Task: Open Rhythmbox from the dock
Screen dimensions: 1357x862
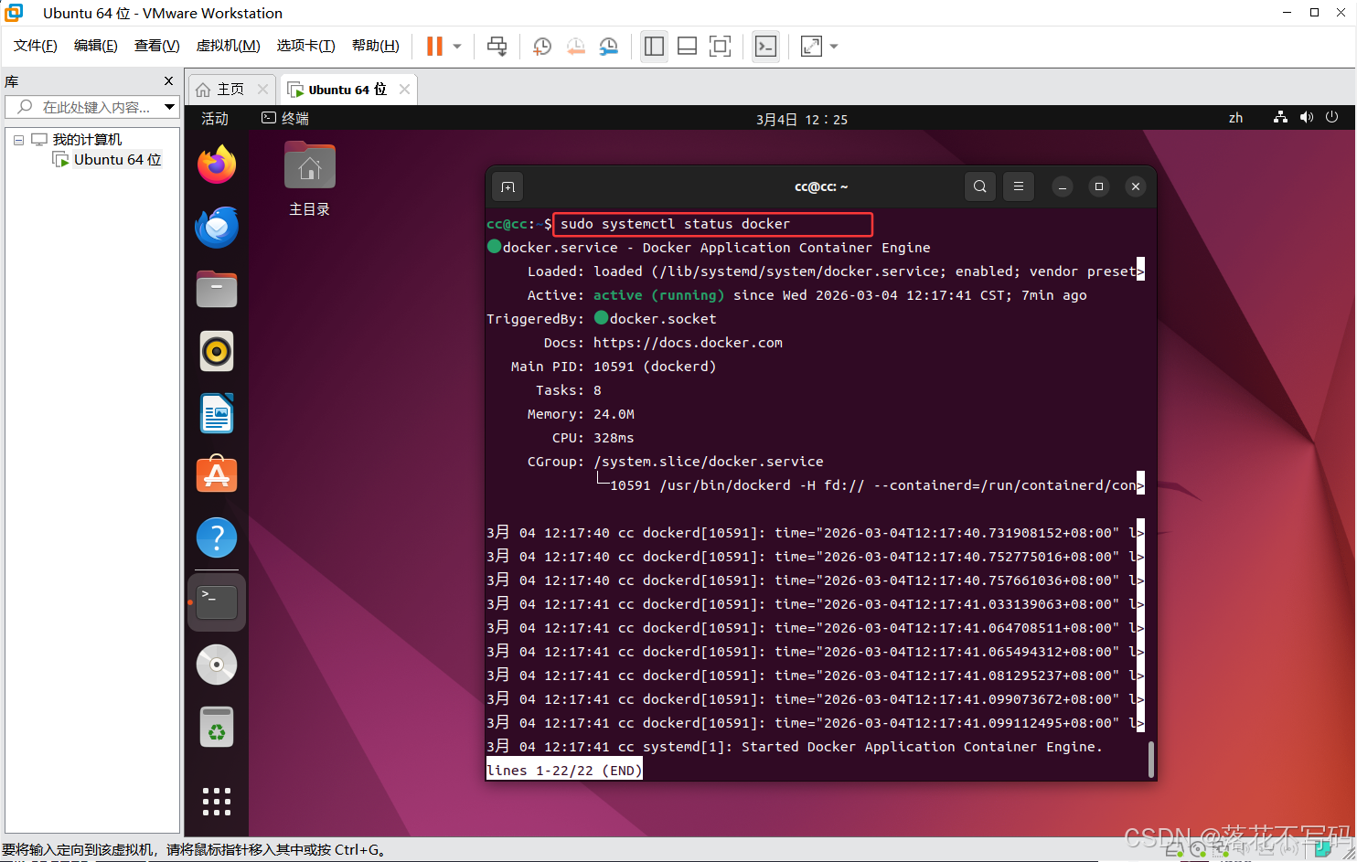Action: (x=217, y=352)
